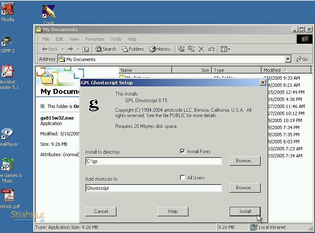Open the Corel desktop shortcut

tap(48, 14)
